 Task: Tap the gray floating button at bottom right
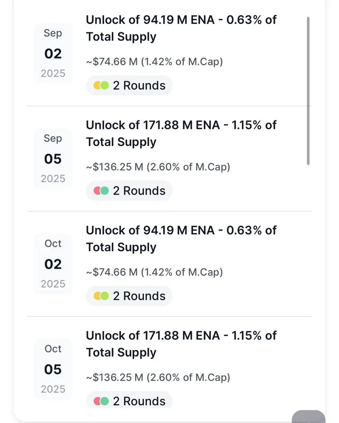[308, 417]
